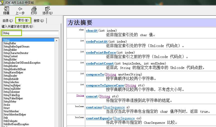The width and height of the screenshot is (216, 127).
Task: Open the charAt method link
Action: [92, 31]
